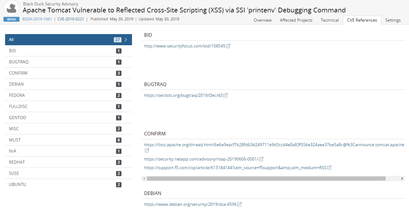Viewport: 409px width, 215px height.
Task: Click the Black Duck skull logo
Action: 11,7
